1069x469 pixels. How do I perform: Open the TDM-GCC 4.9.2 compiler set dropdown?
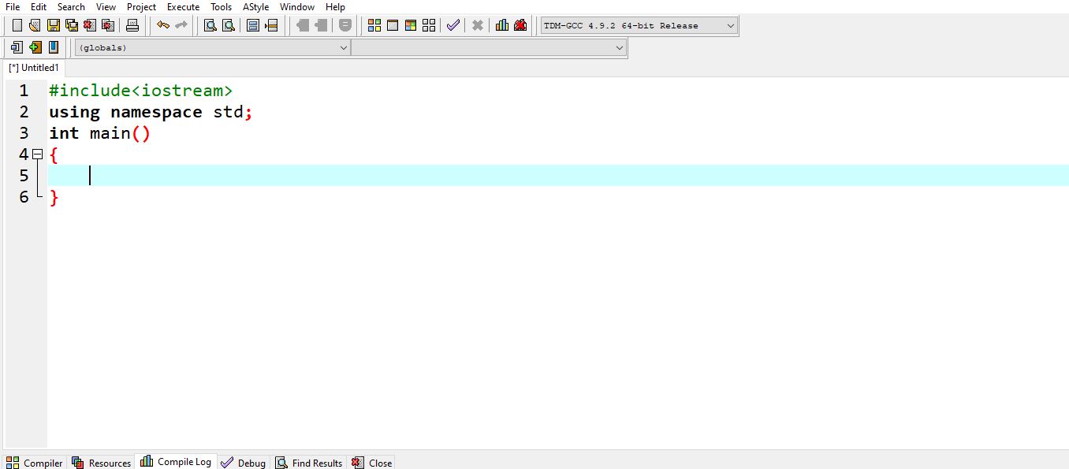tap(639, 25)
